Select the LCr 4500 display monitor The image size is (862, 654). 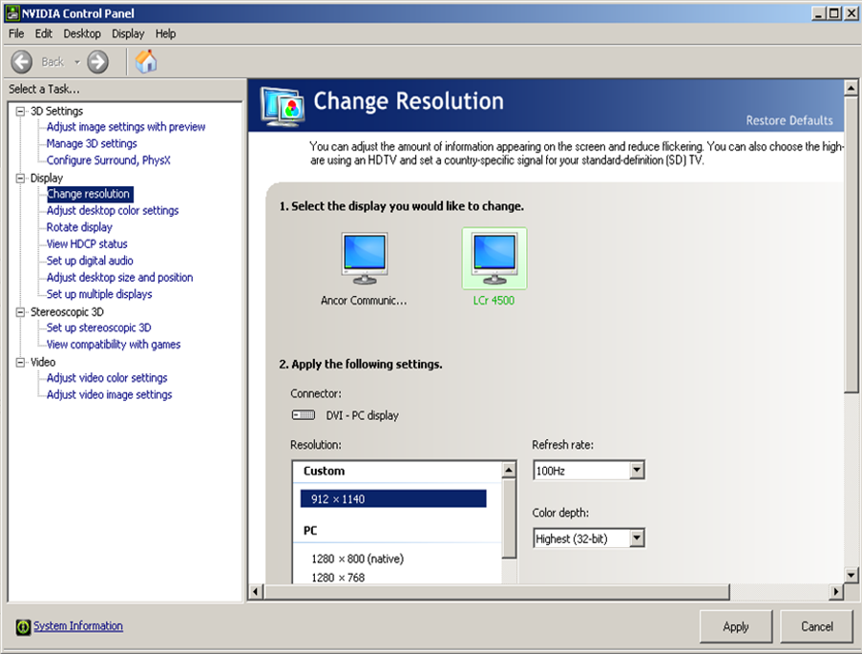(494, 258)
